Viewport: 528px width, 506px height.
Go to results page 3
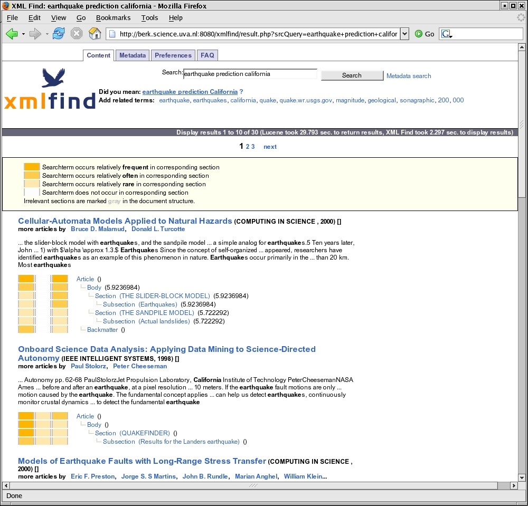pyautogui.click(x=253, y=146)
